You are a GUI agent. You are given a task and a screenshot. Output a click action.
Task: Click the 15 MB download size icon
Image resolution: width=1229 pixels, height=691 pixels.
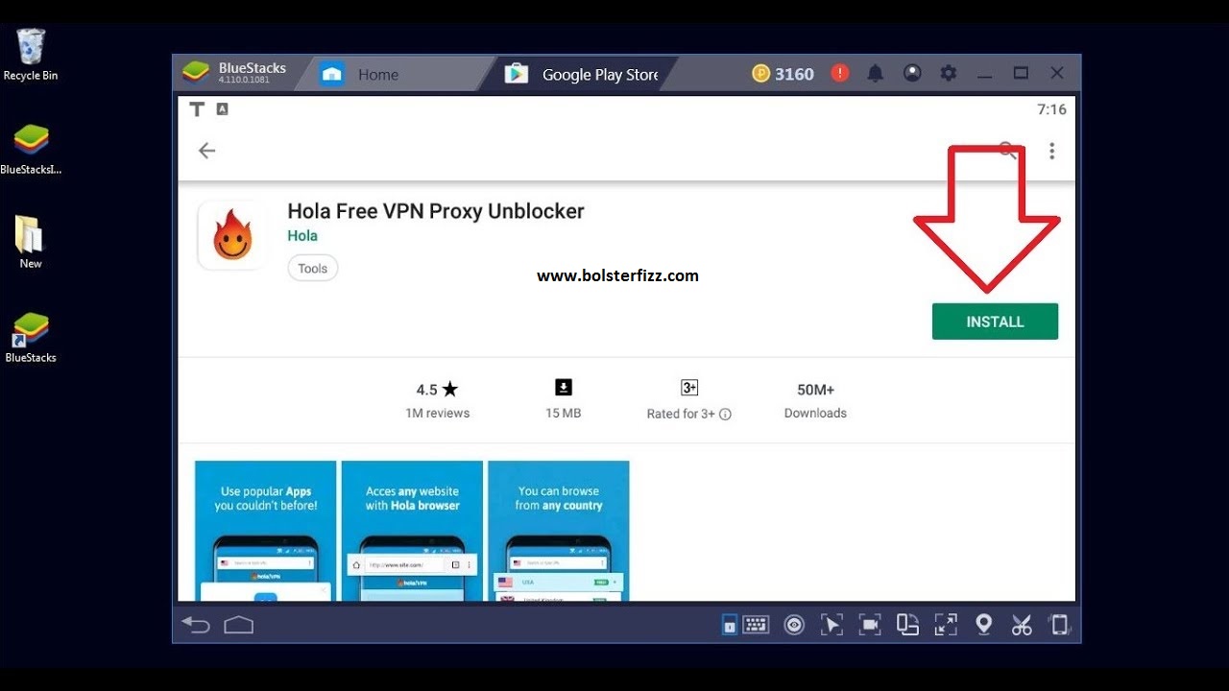click(564, 388)
